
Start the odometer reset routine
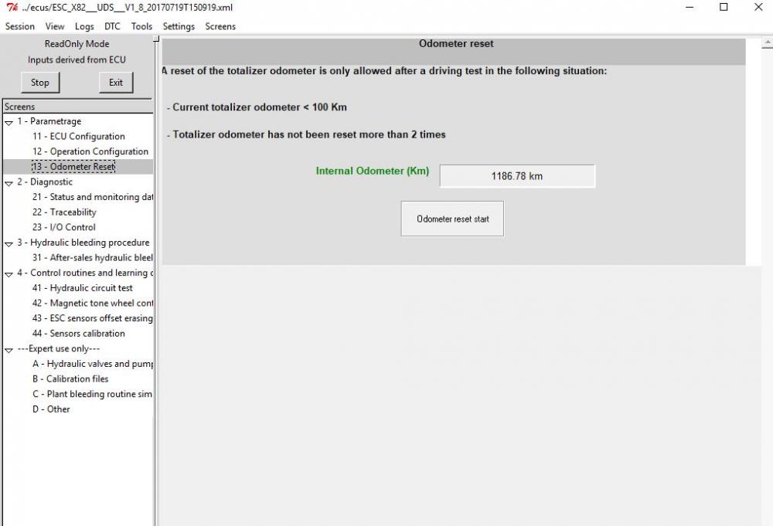[x=452, y=219]
